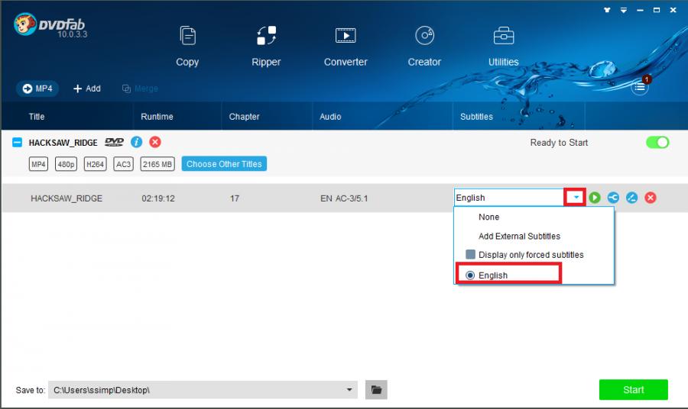Minimize the DVDFab window
The image size is (688, 409).
[640, 10]
